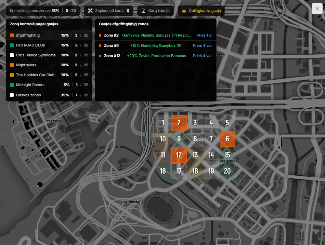The width and height of the screenshot is (325, 245).
Task: Click the Kontroliuojamos zonos 15% summary
Action: [x=43, y=11]
